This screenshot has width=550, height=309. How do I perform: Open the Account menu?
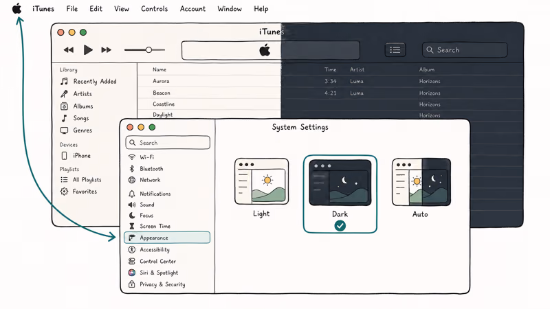pyautogui.click(x=192, y=9)
